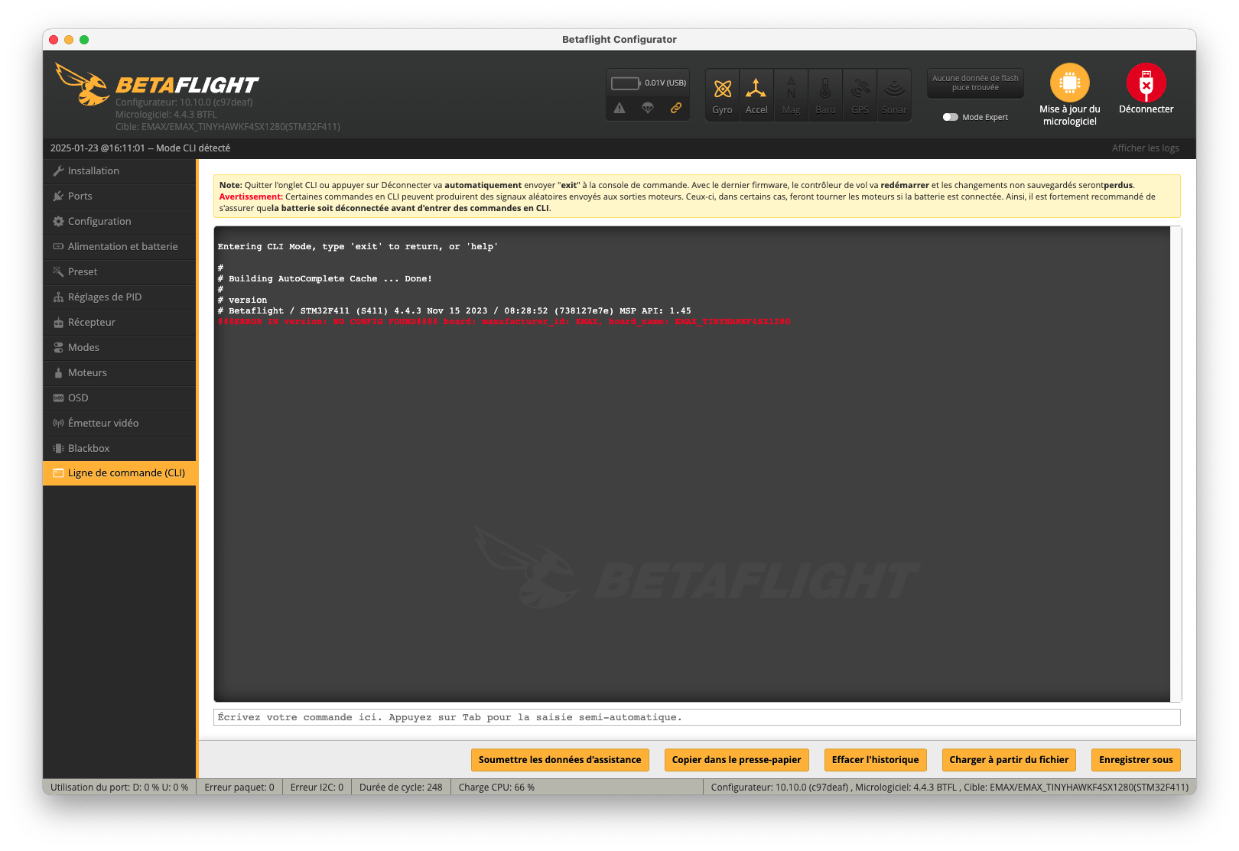
Task: Click the Déconnecter USB icon
Action: pyautogui.click(x=1146, y=83)
